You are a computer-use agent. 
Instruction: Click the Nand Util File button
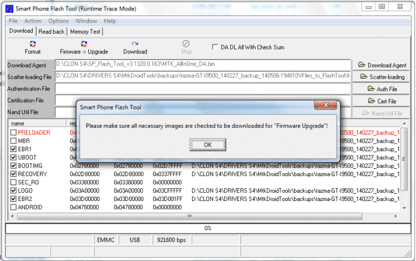tap(381, 113)
